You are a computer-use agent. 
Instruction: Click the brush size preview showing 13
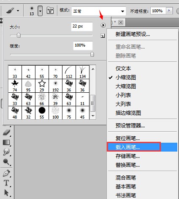pos(32,11)
